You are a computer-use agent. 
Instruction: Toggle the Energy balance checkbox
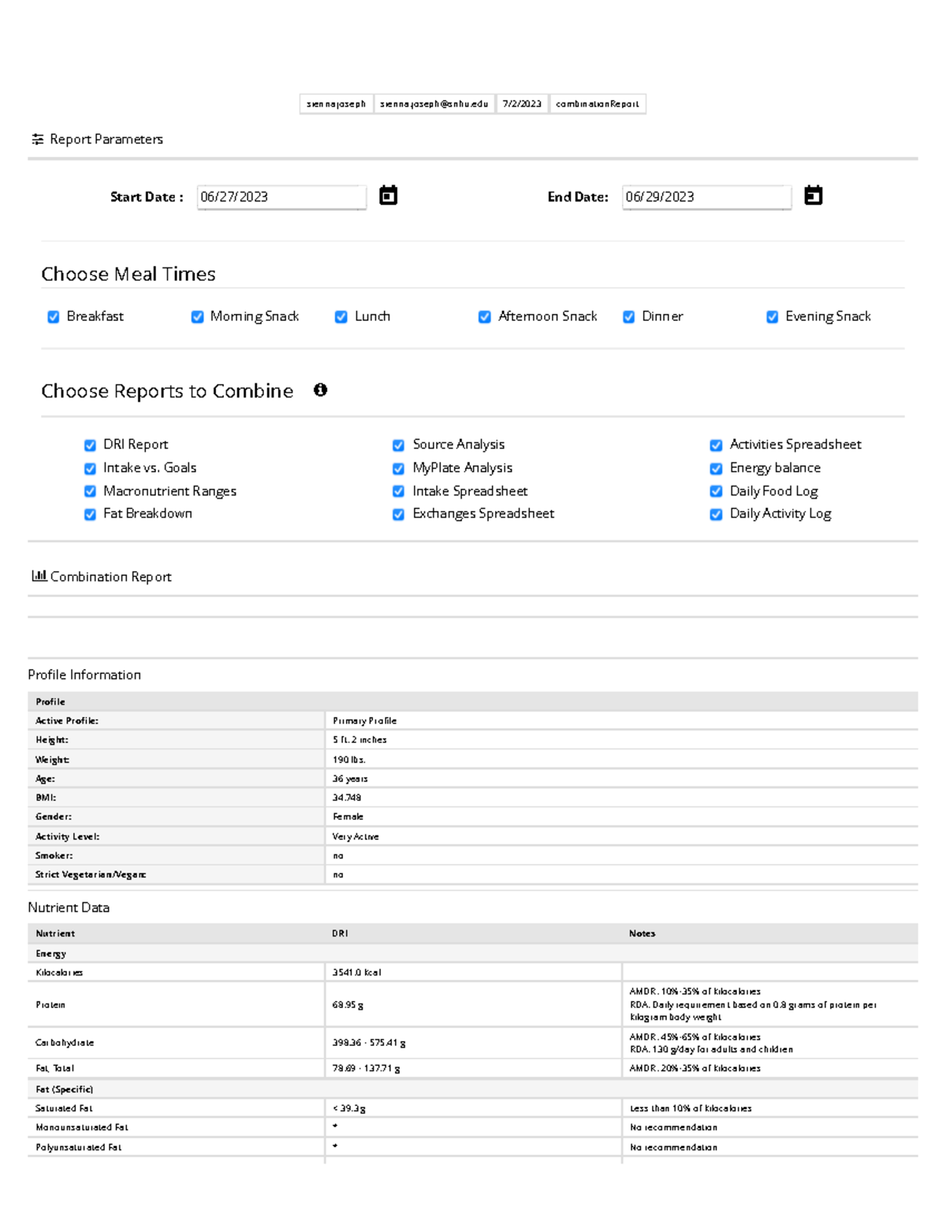(x=716, y=468)
